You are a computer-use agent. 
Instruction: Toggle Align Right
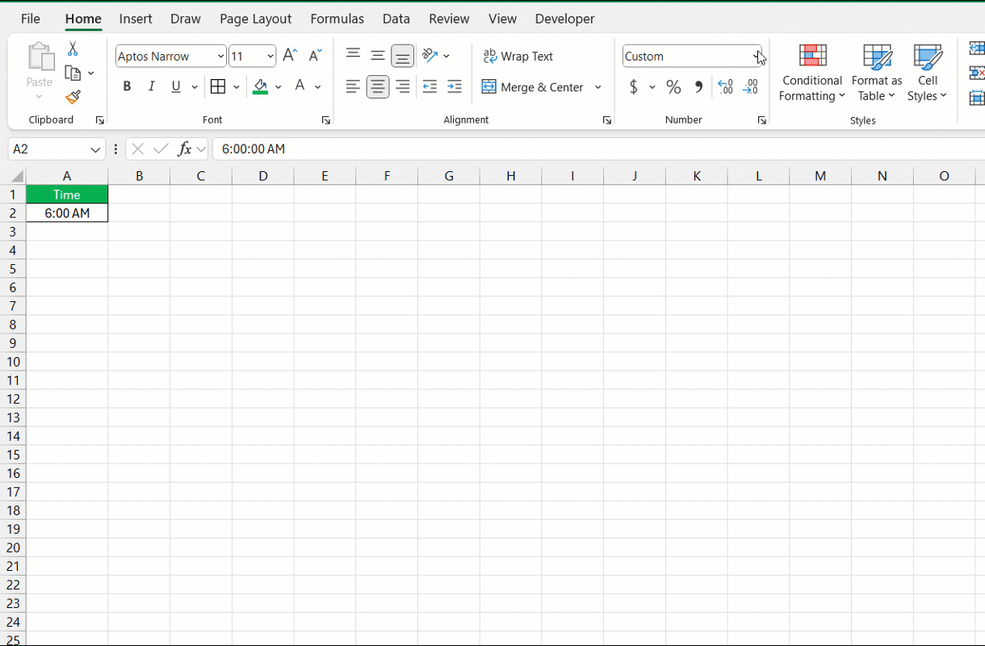[403, 86]
